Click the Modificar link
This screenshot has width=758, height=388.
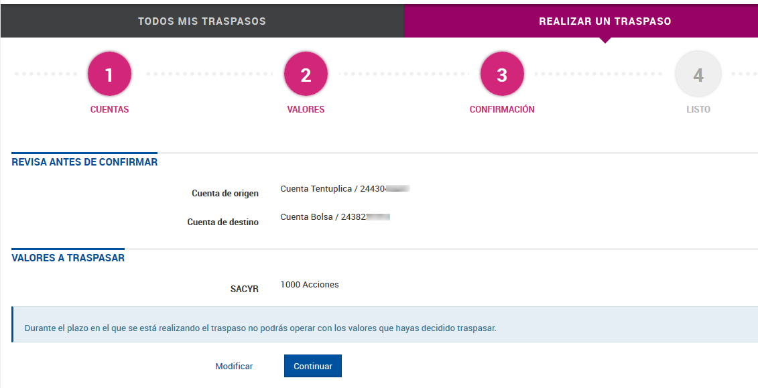[234, 367]
